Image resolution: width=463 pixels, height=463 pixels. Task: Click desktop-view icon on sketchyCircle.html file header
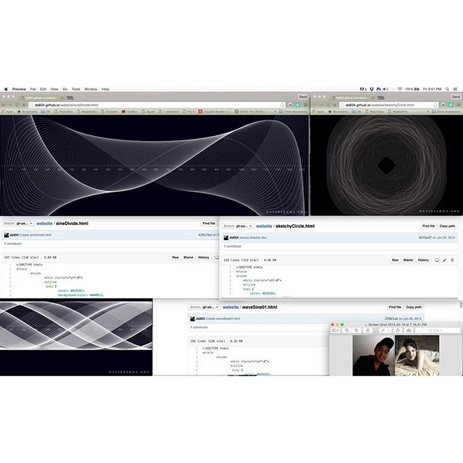436,260
